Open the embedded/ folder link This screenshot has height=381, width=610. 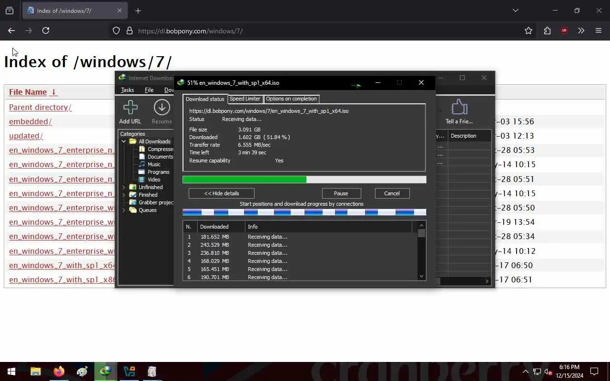30,121
